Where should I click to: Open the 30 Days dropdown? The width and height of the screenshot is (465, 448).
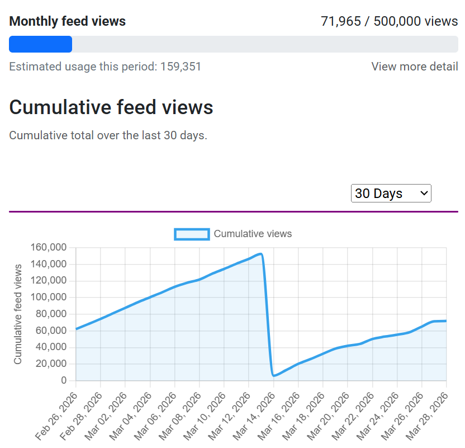tap(391, 193)
